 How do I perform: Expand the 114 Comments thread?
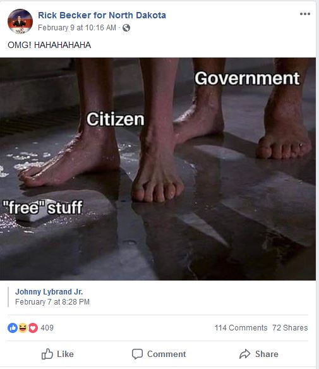pyautogui.click(x=241, y=327)
